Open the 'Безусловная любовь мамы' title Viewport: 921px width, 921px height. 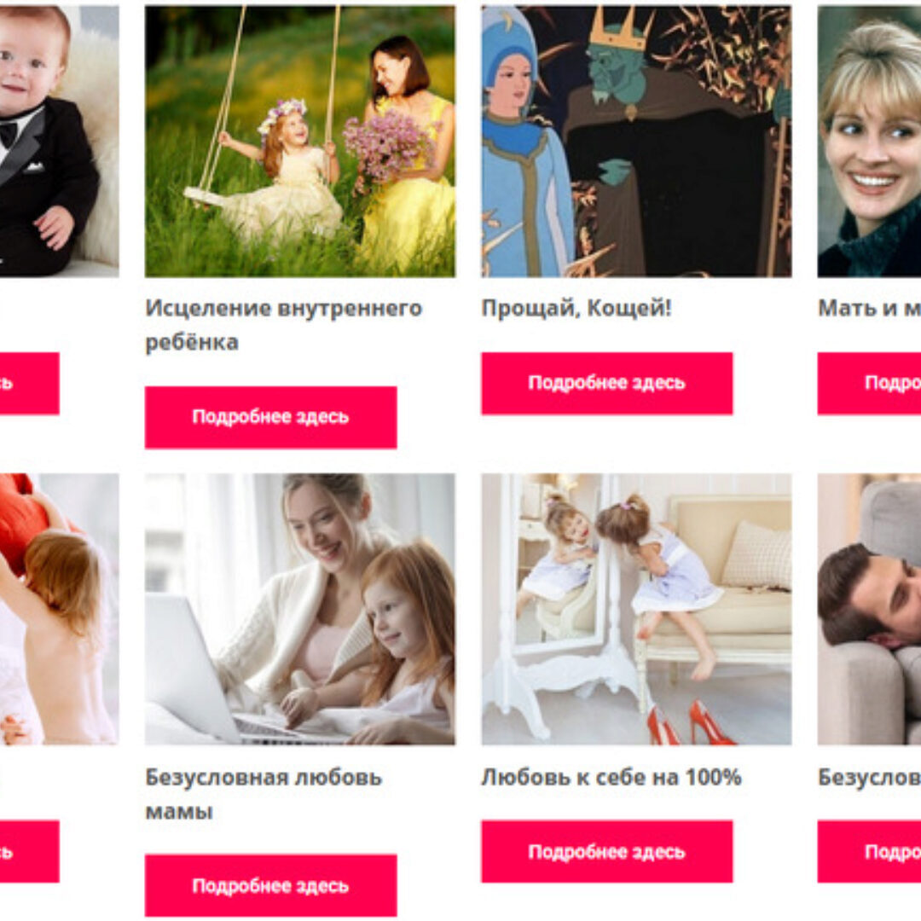click(x=264, y=794)
